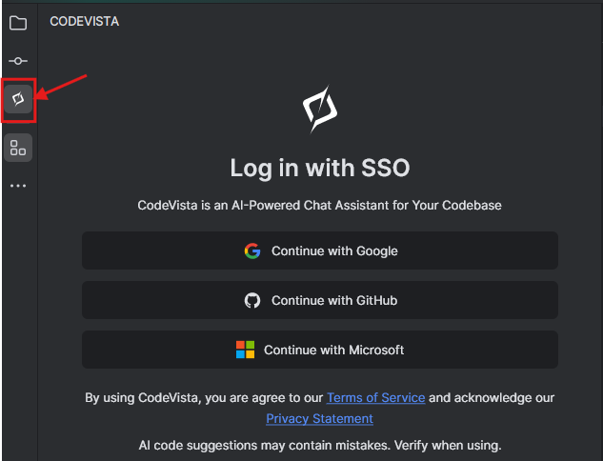Click Continue with Microsoft button

[320, 350]
